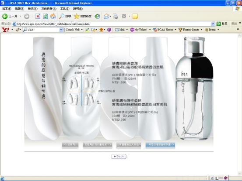Click the Mail envelope toolbar icon
The height and width of the screenshot is (181, 242).
point(106,16)
